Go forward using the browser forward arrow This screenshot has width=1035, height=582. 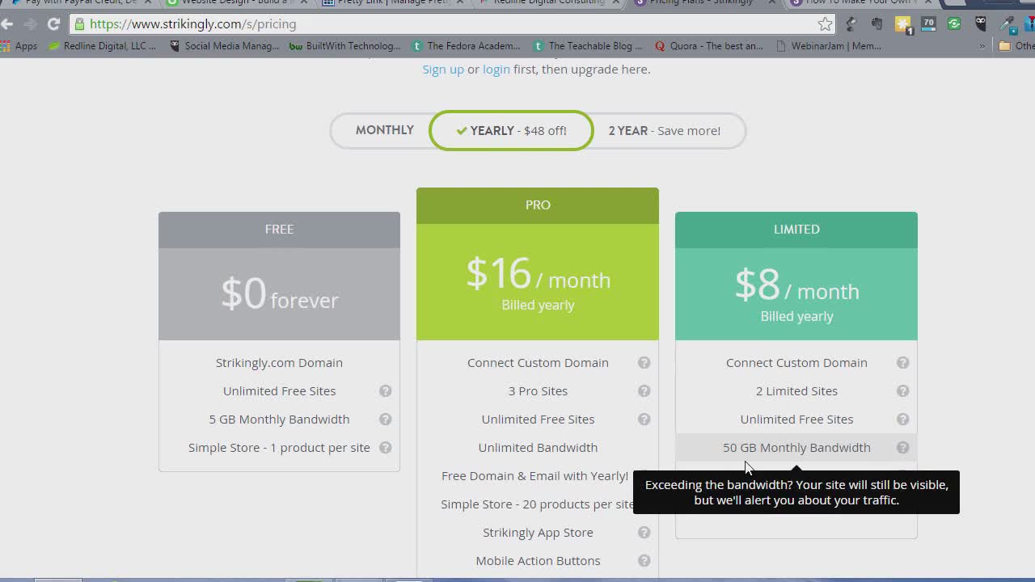point(31,24)
